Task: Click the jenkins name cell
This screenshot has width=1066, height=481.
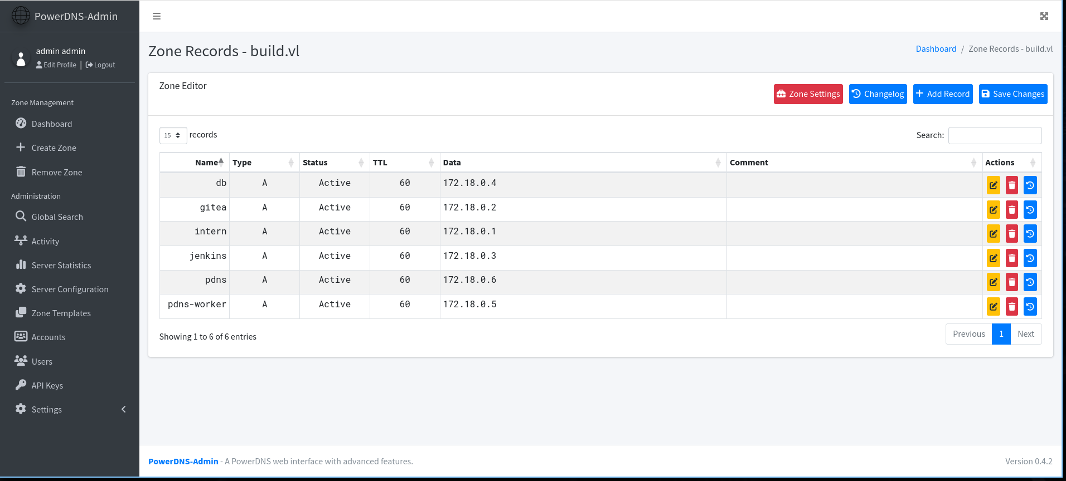Action: click(195, 258)
